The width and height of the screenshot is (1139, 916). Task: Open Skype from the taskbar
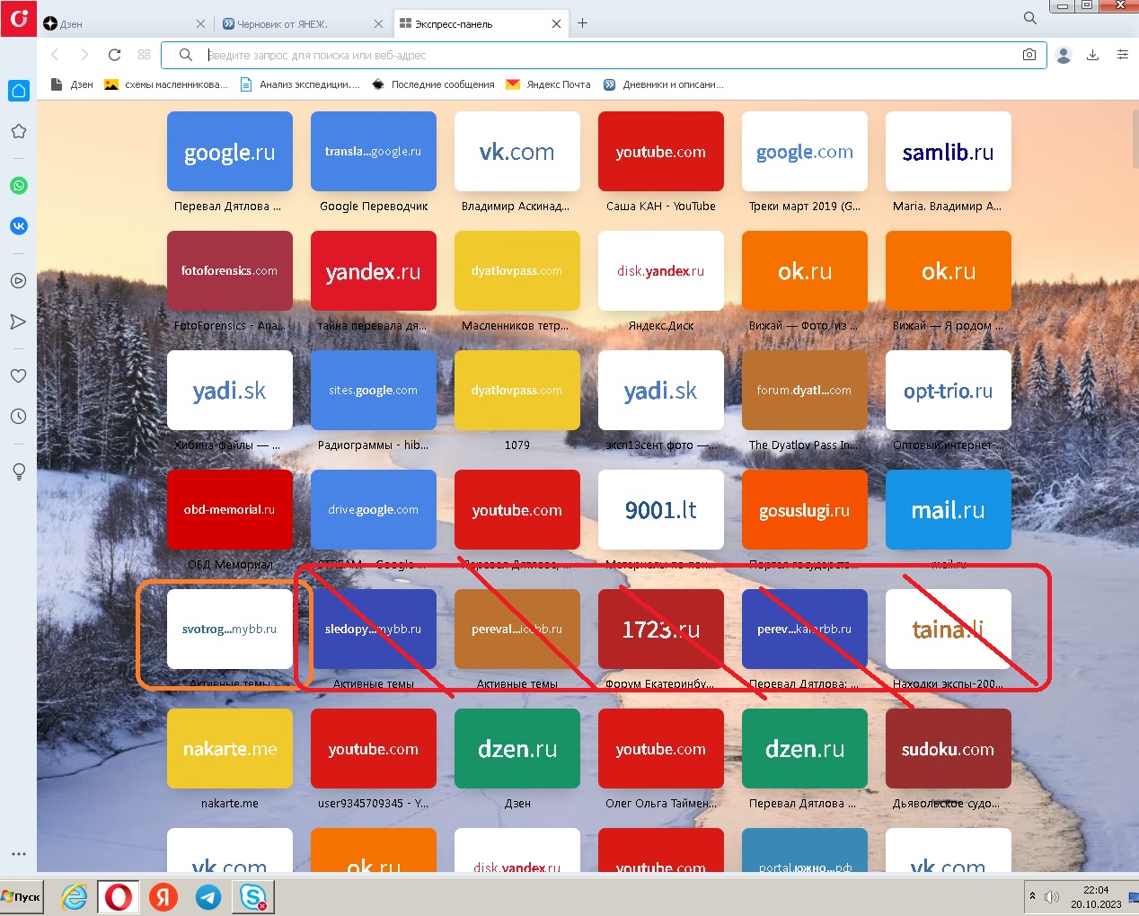click(253, 896)
